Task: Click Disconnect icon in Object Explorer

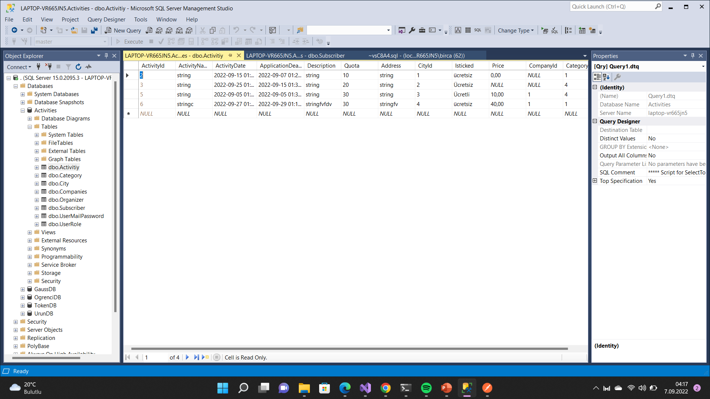Action: click(x=48, y=66)
